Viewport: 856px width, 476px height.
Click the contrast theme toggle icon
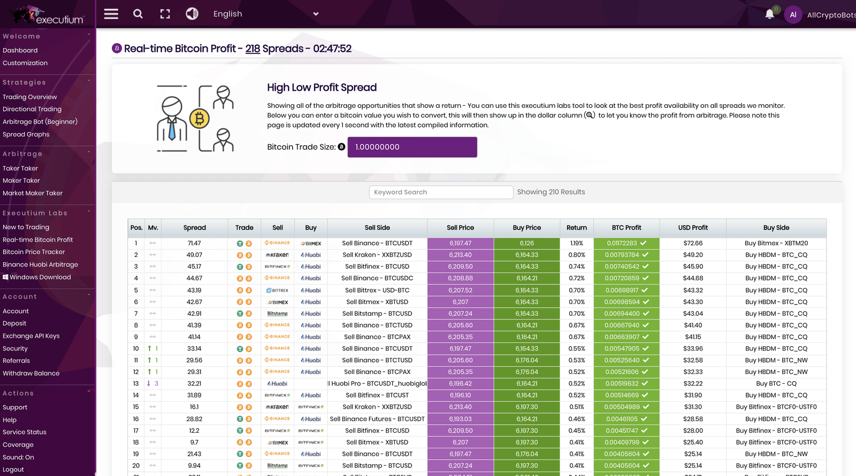click(192, 14)
